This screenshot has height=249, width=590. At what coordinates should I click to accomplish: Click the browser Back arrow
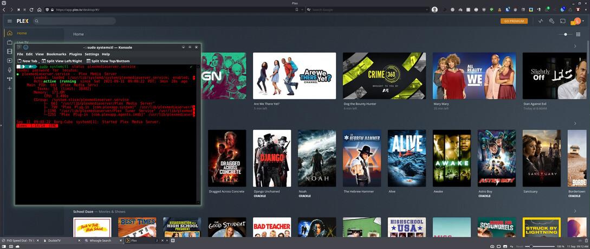click(x=4, y=9)
